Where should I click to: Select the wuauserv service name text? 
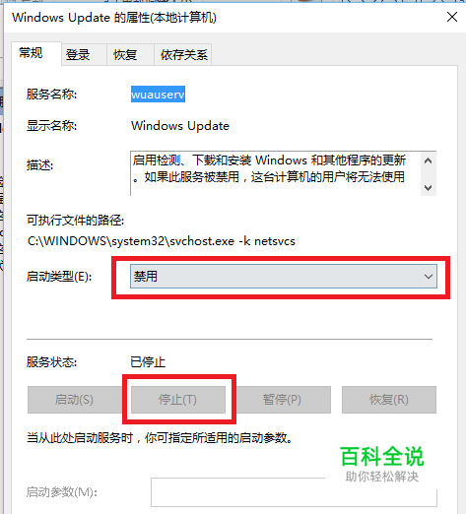tap(158, 95)
